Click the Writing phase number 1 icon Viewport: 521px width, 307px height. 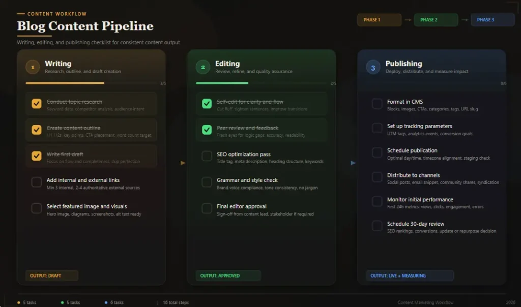(33, 66)
